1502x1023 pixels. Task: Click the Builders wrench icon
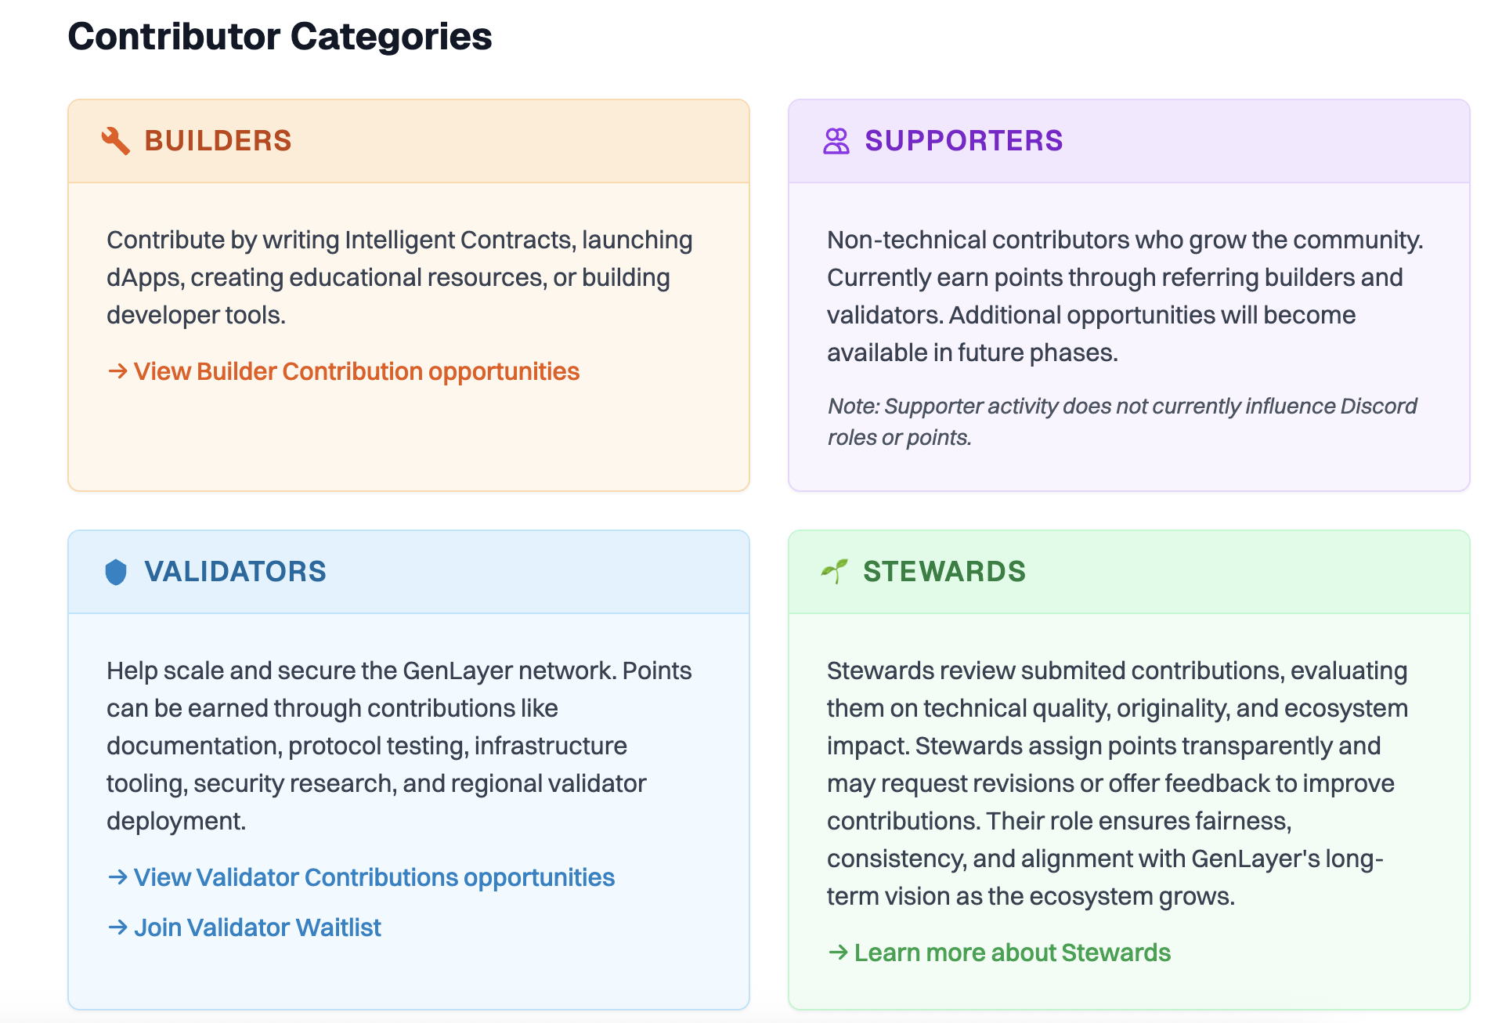click(x=115, y=141)
